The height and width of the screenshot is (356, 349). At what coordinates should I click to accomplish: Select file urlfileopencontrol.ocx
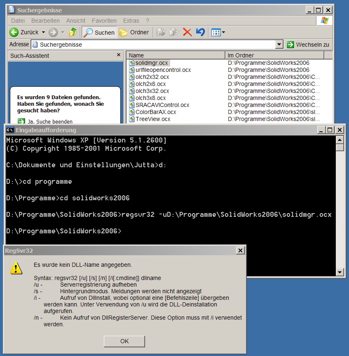[163, 70]
